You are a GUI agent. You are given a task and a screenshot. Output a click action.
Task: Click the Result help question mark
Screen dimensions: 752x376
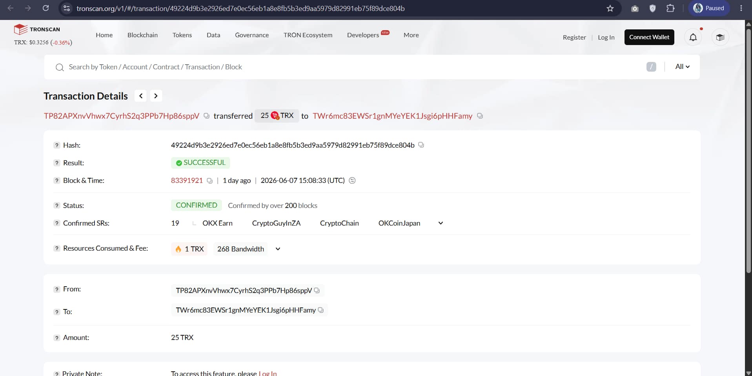[x=56, y=163]
